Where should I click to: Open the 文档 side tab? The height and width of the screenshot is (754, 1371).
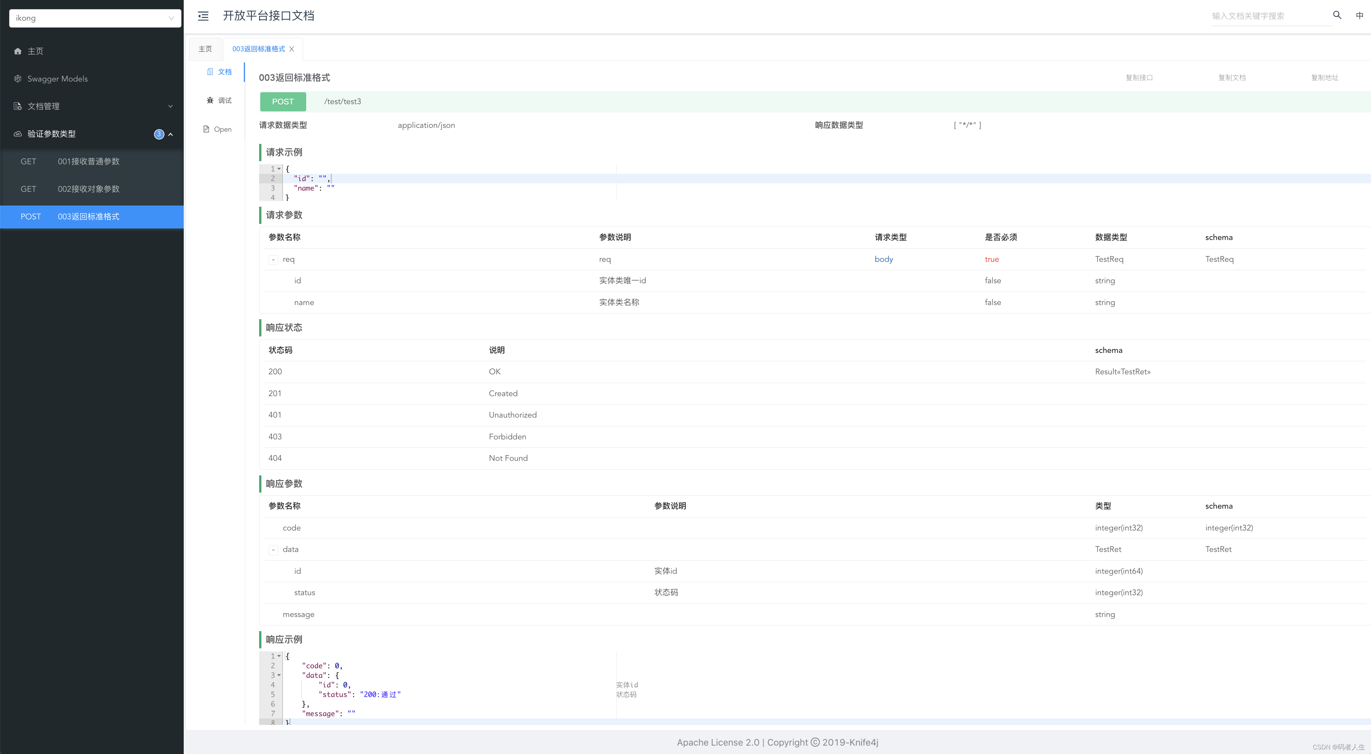point(219,71)
